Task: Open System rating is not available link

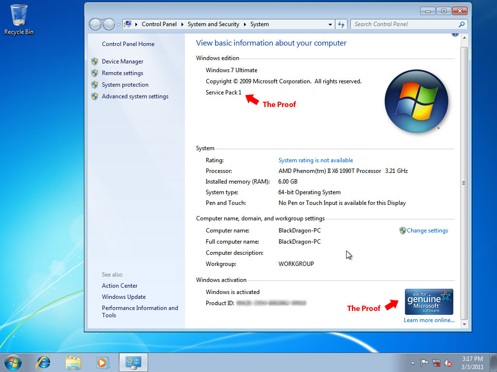Action: pos(315,160)
